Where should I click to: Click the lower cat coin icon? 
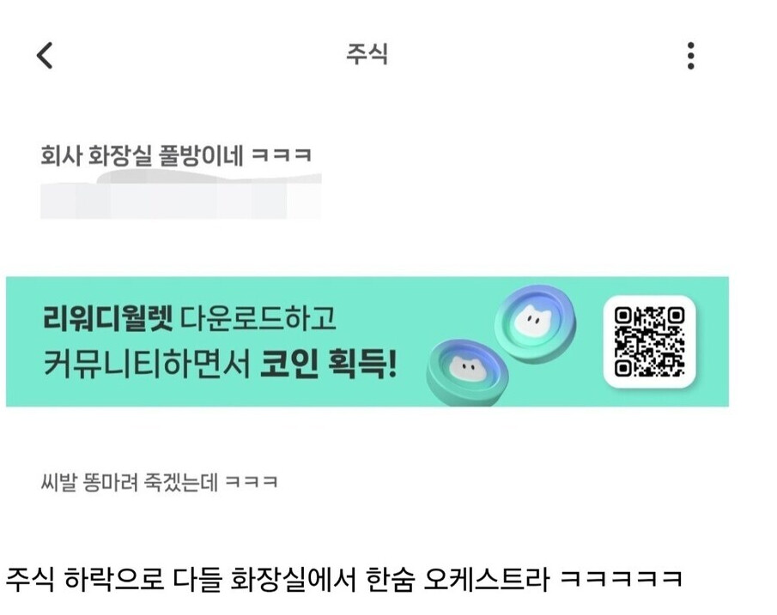[x=468, y=371]
